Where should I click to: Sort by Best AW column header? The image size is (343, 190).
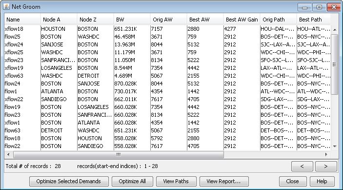click(x=205, y=20)
